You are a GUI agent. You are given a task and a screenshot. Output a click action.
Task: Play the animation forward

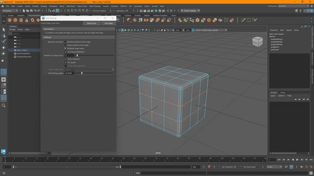point(297,160)
